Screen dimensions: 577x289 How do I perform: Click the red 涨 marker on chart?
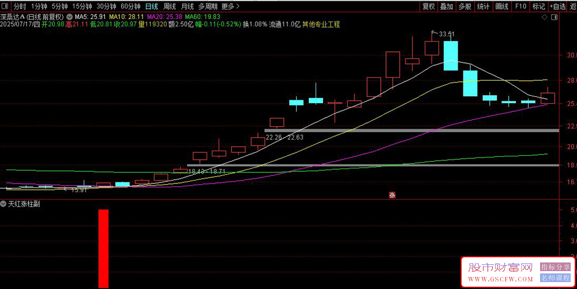click(x=392, y=195)
